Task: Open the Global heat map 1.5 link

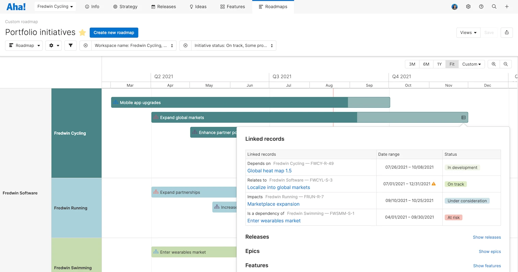Action: [269, 170]
